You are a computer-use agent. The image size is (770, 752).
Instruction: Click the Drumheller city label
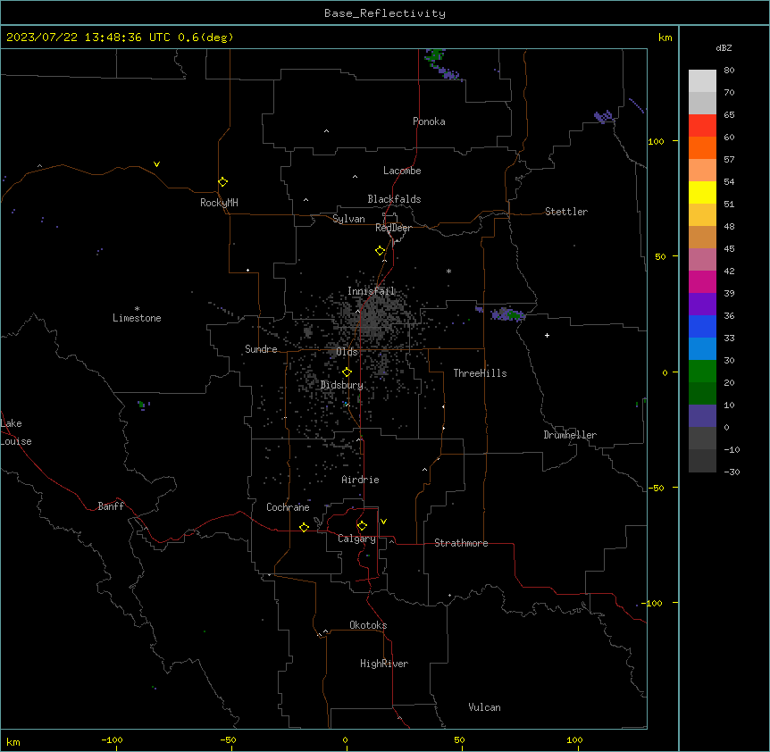click(x=570, y=435)
